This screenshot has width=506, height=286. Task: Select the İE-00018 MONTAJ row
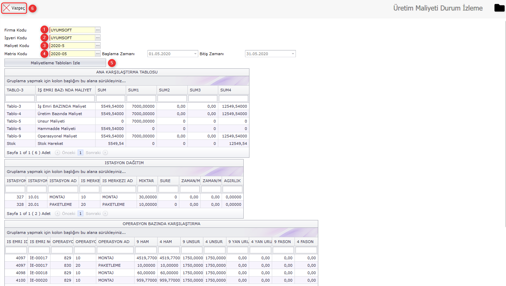coord(161,273)
